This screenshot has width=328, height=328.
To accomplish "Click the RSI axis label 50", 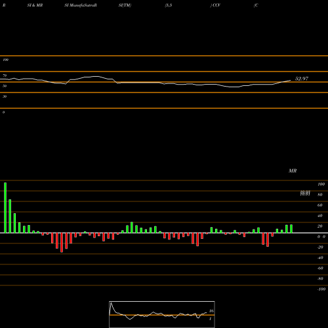I will (x=5, y=86).
